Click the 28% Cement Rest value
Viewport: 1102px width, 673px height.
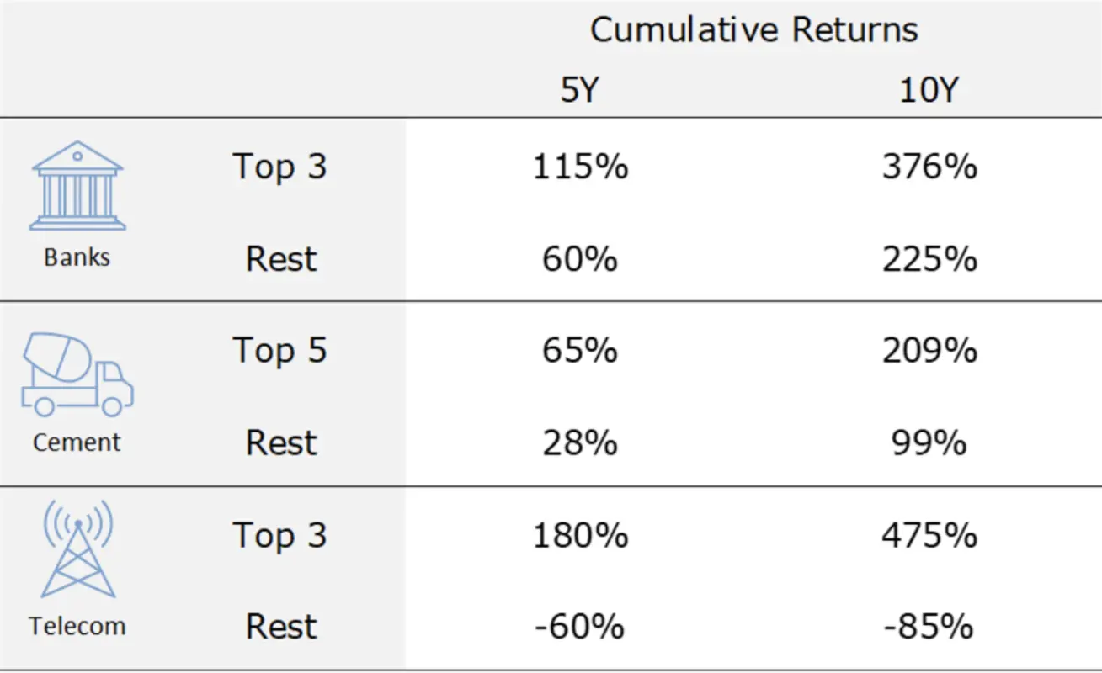(579, 442)
